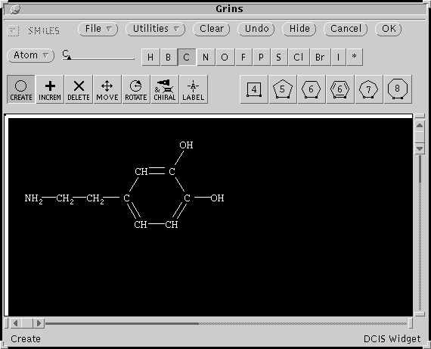
Task: Click the horizontal scrollbar right arrow
Action: tap(39, 323)
